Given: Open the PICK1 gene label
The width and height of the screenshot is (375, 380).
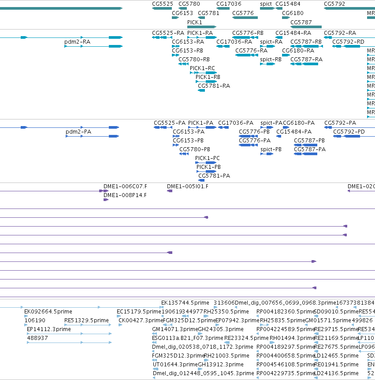Looking at the screenshot, I should [x=194, y=22].
